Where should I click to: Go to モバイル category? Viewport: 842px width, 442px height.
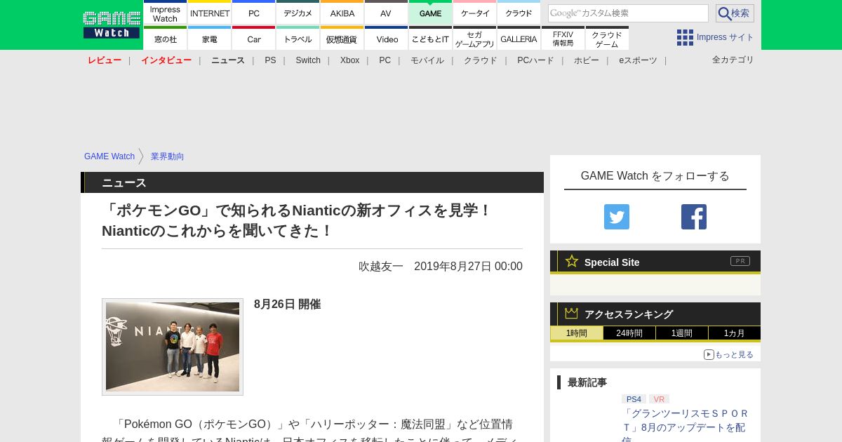[x=427, y=60]
